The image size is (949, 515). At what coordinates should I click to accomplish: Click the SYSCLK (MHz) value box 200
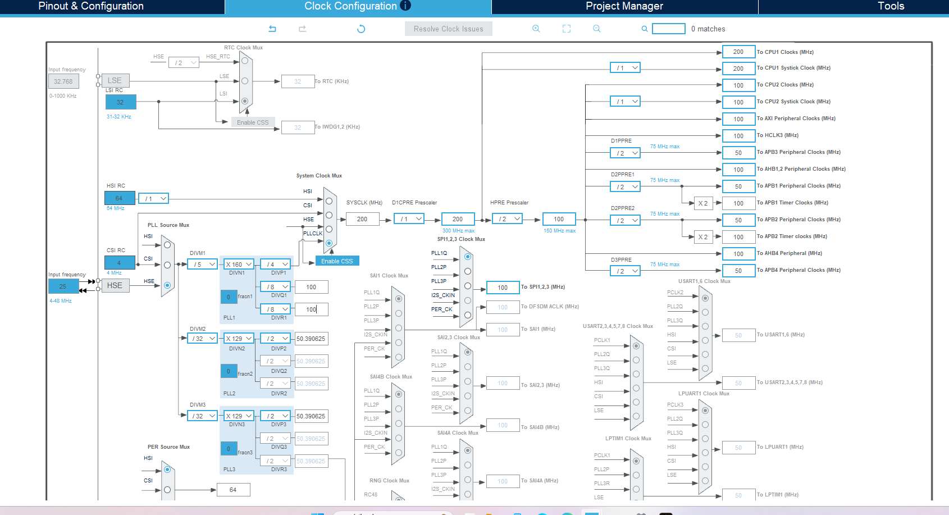[363, 219]
